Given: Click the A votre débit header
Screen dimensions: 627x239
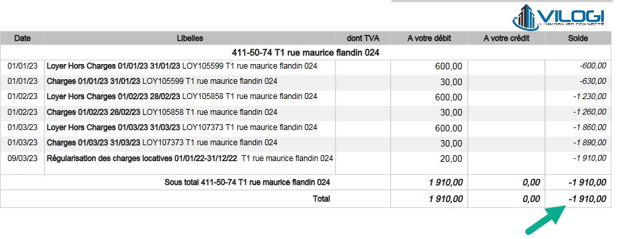Looking at the screenshot, I should (x=429, y=38).
